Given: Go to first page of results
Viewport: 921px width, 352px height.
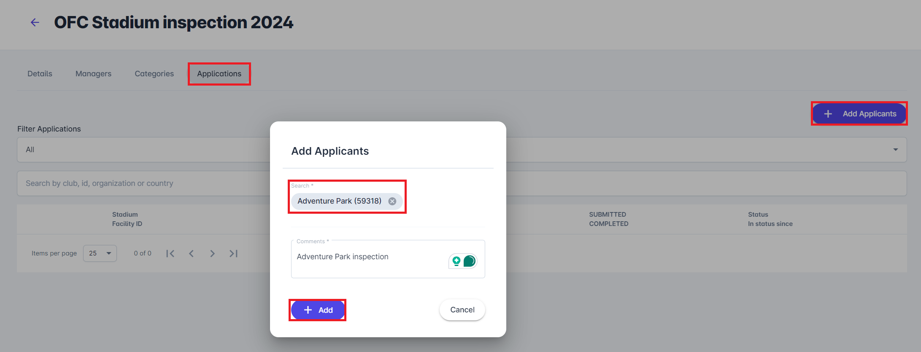Looking at the screenshot, I should click(x=170, y=253).
